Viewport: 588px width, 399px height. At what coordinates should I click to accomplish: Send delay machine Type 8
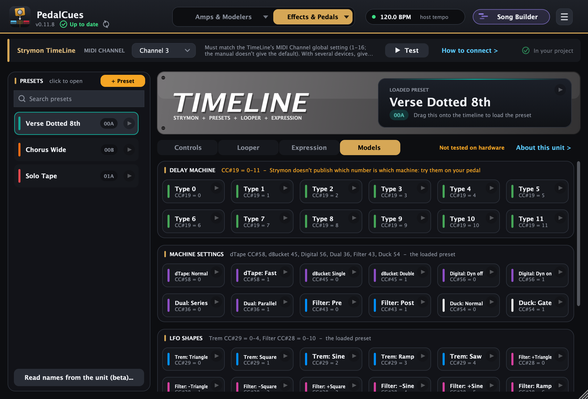[331, 221]
